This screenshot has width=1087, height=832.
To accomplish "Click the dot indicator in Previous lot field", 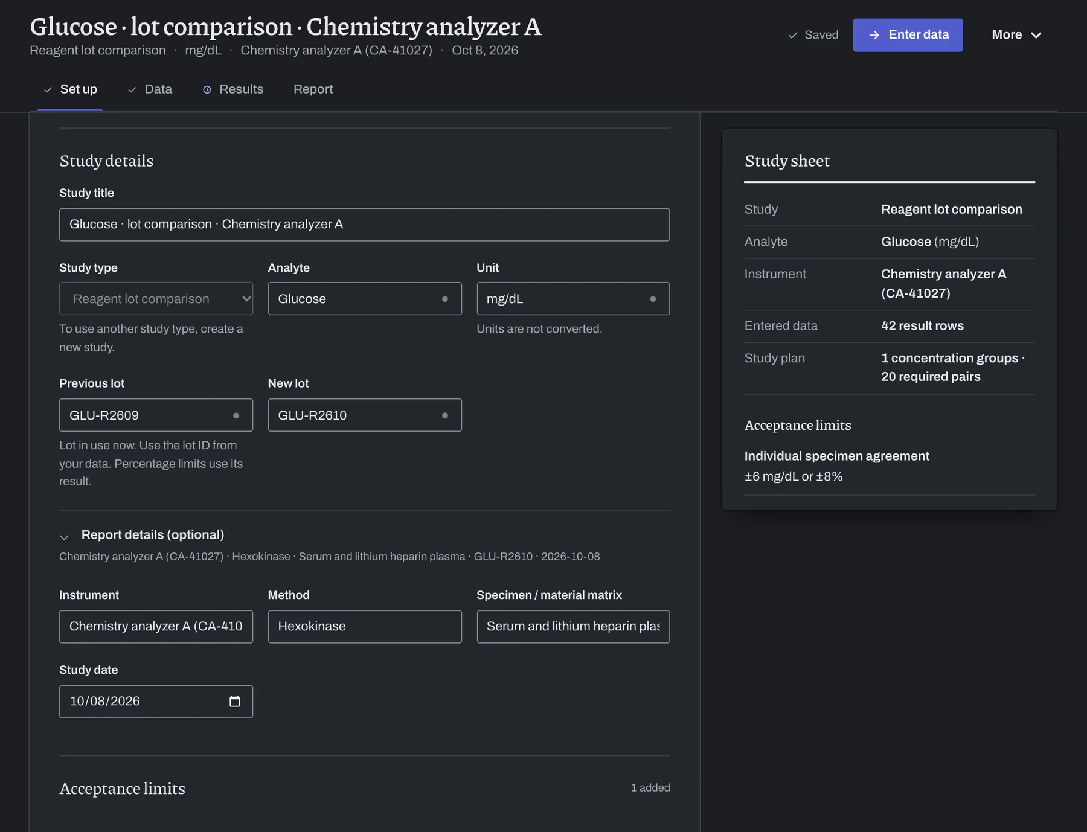I will click(236, 415).
